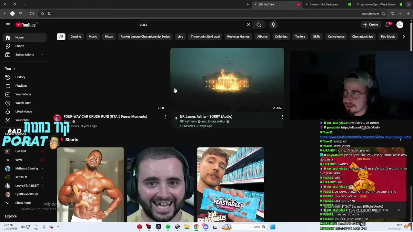Viewport: 413px width, 232px height.
Task: Open Subscriptions in the sidebar
Action: [25, 55]
